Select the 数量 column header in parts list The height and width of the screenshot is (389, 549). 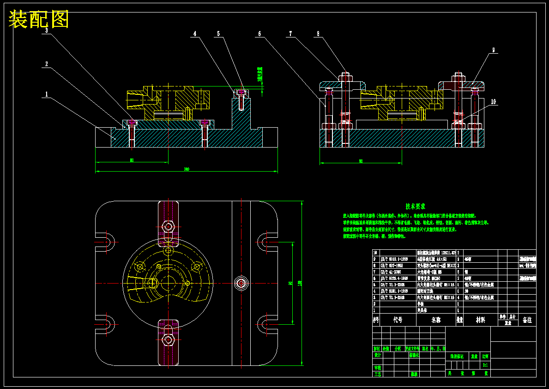tap(460, 320)
